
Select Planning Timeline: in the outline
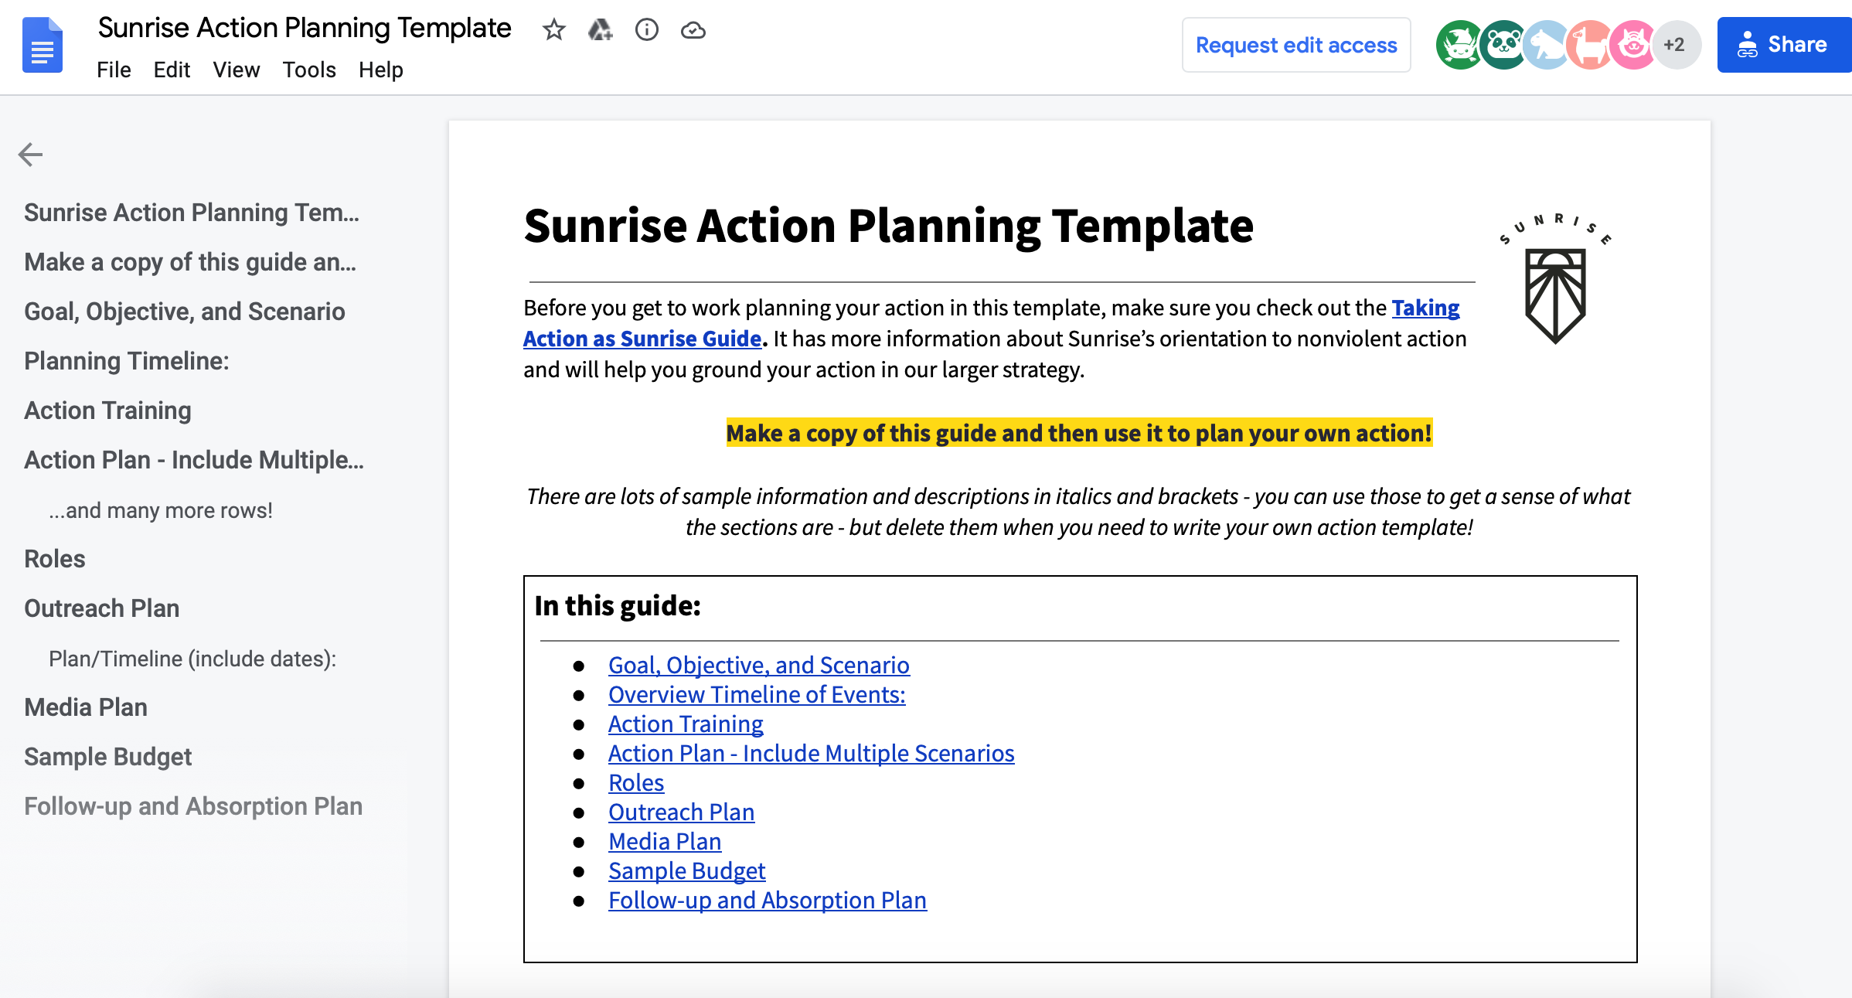pos(127,361)
